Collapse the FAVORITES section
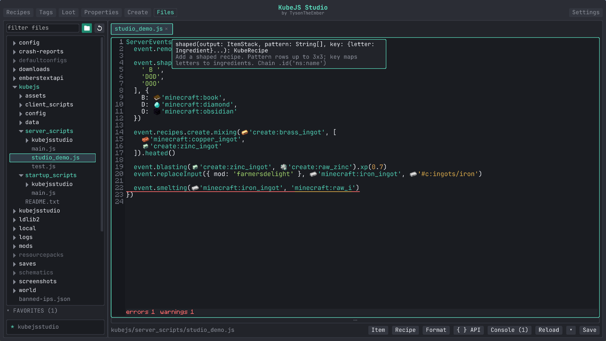Screen dimensions: 606x341 (x=8, y=311)
